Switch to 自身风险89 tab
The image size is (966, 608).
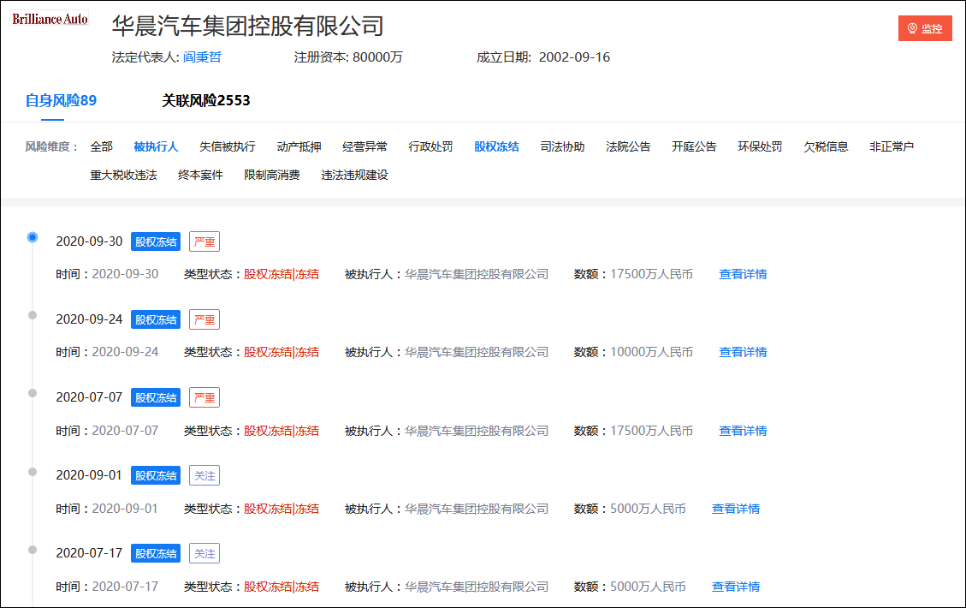point(61,101)
